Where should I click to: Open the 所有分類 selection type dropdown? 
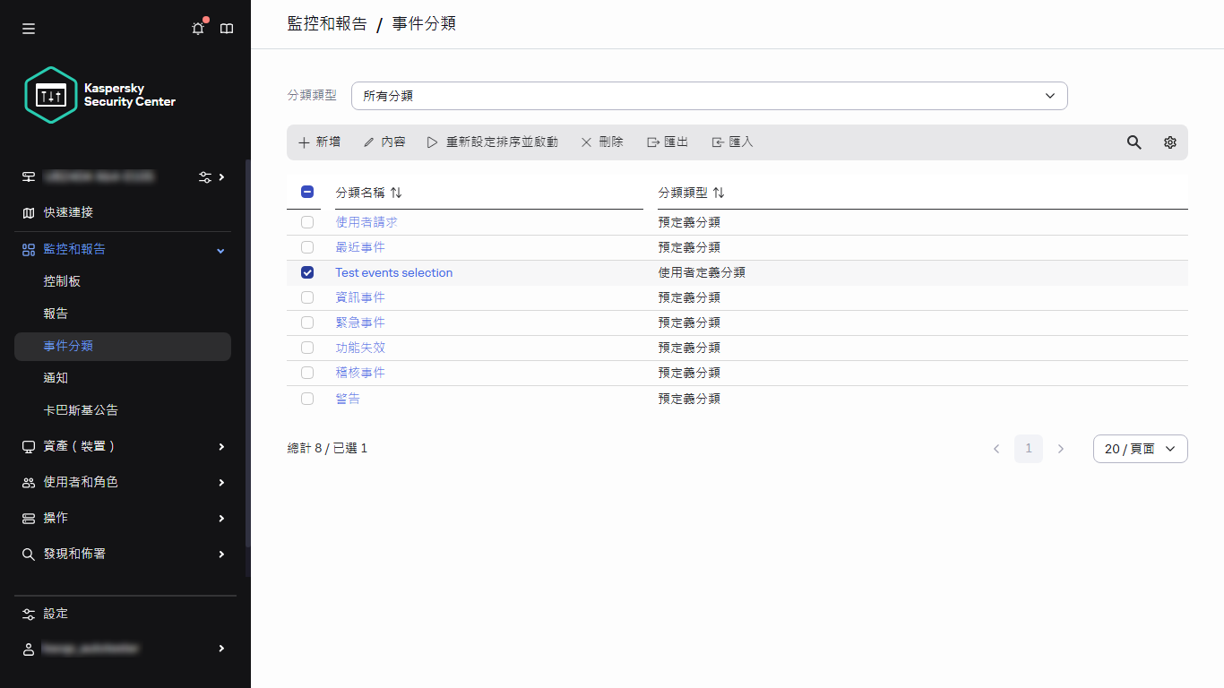710,95
